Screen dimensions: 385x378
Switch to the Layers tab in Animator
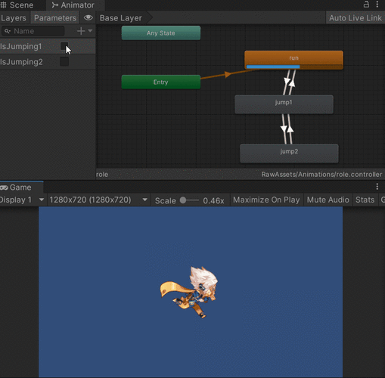coord(14,18)
